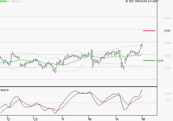Screen dimensions: 173x121
Task: Click the 1700 price axis label
Action: (x=167, y=43)
